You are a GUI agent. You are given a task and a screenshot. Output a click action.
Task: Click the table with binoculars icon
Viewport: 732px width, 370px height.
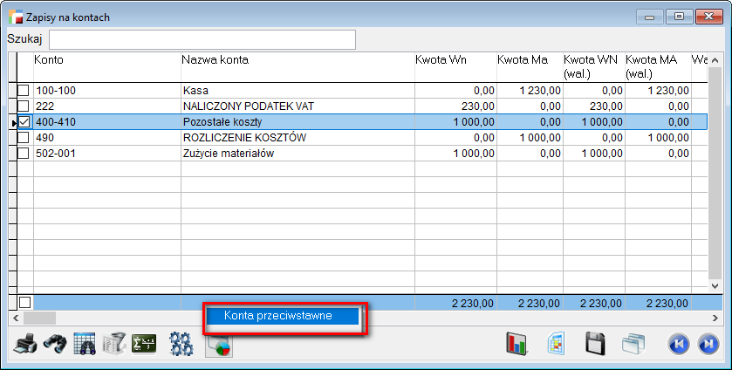[x=85, y=344]
